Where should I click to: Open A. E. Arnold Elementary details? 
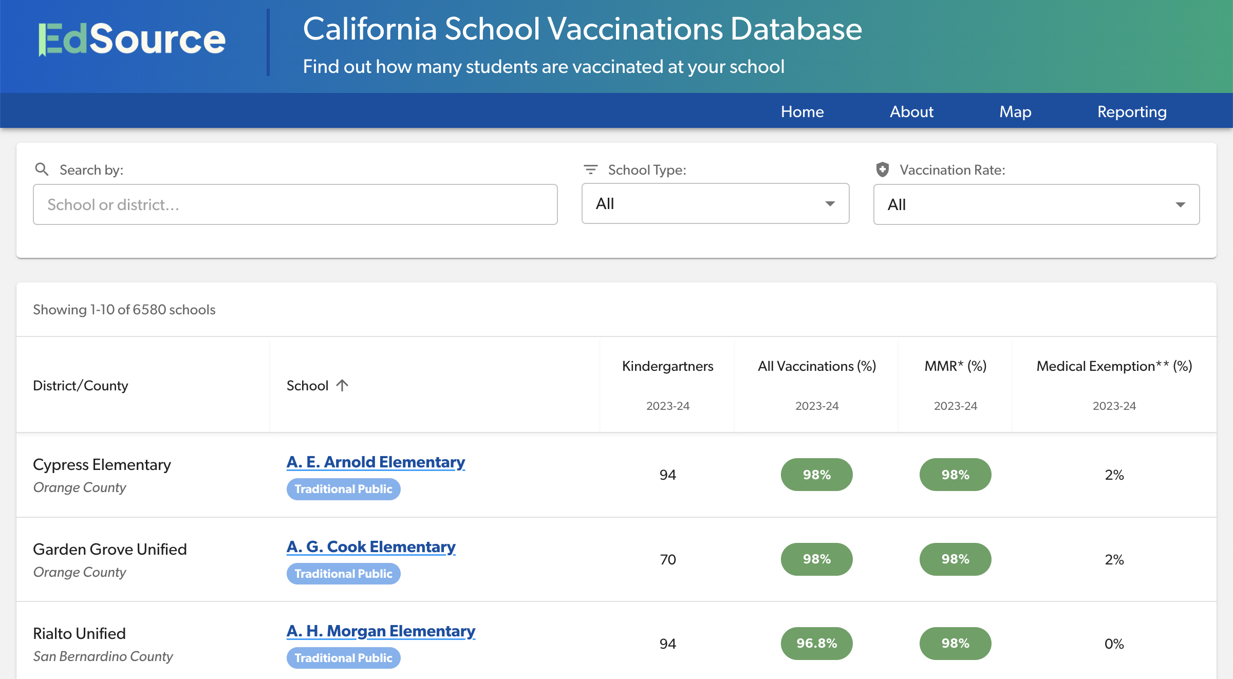tap(376, 462)
